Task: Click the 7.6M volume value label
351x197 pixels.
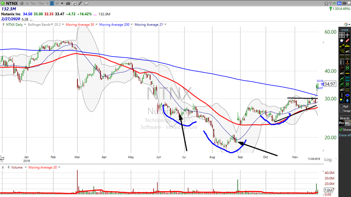Action: [328, 190]
